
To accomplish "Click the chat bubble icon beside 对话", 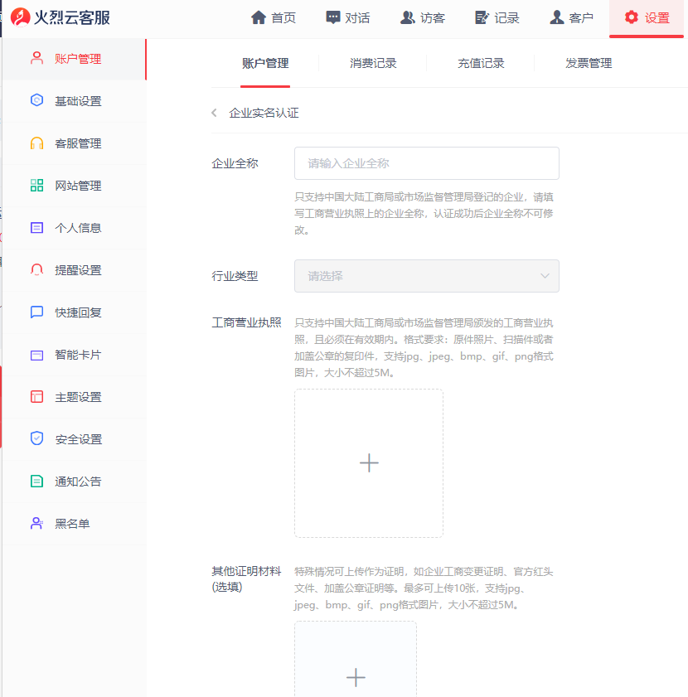I will point(333,17).
